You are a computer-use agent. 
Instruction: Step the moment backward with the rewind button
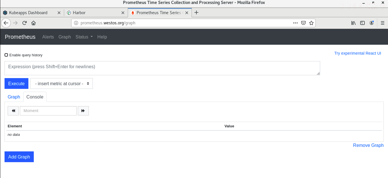tap(13, 111)
